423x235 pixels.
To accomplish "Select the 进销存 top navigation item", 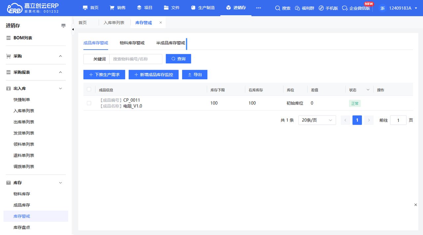I will 236,8.
